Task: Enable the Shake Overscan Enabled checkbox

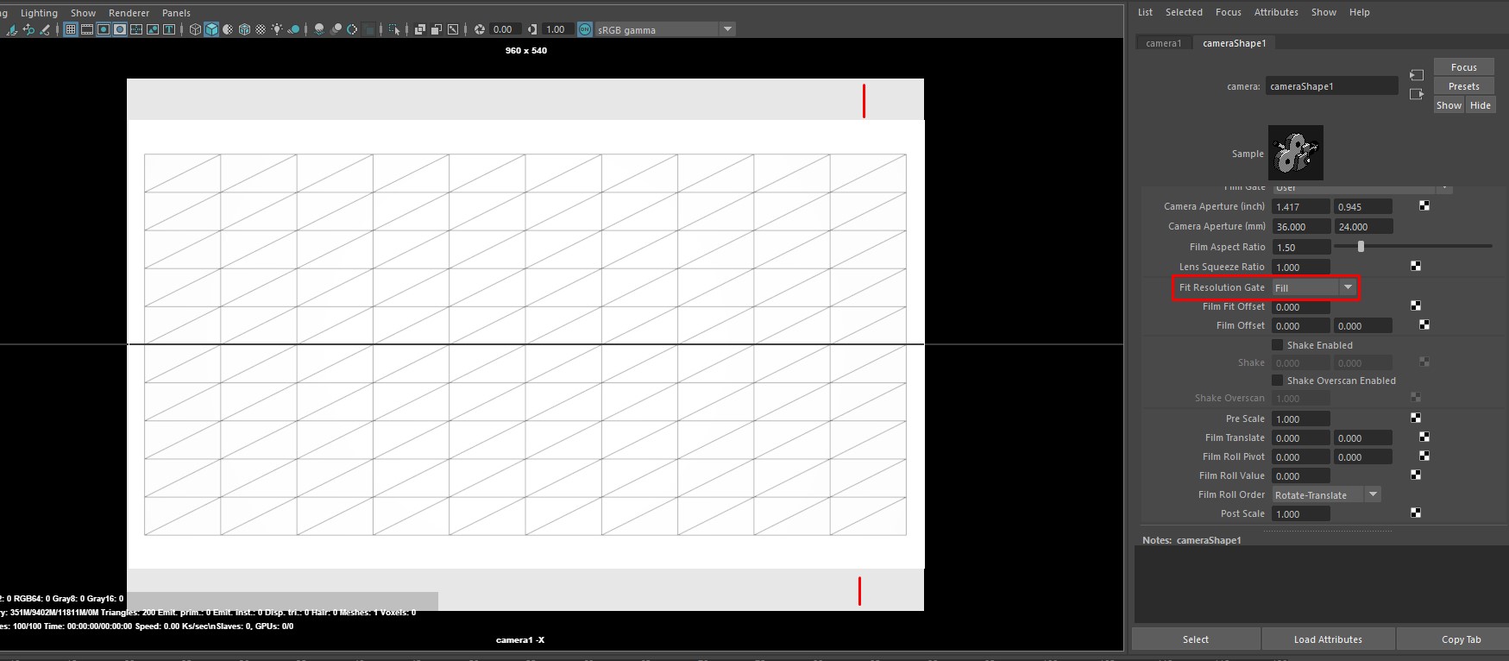Action: [x=1277, y=381]
